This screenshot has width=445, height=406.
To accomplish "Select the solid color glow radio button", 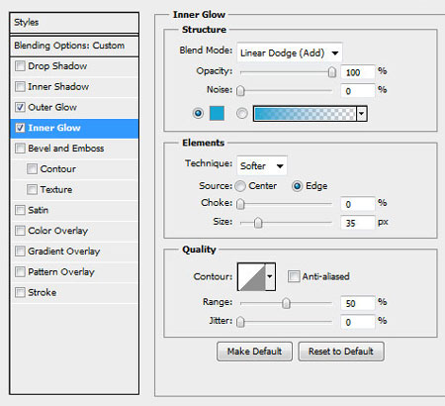I will pos(198,114).
